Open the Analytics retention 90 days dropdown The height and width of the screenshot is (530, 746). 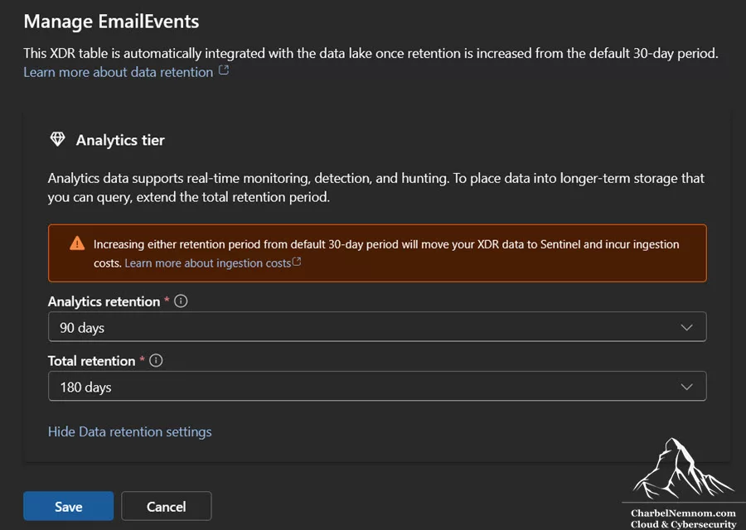[x=377, y=327]
